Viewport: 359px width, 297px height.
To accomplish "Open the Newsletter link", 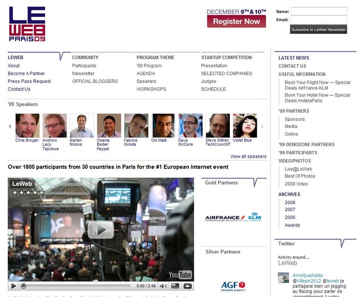I will [83, 73].
